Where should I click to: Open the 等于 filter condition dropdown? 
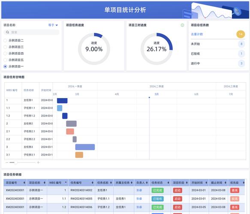click(x=53, y=25)
